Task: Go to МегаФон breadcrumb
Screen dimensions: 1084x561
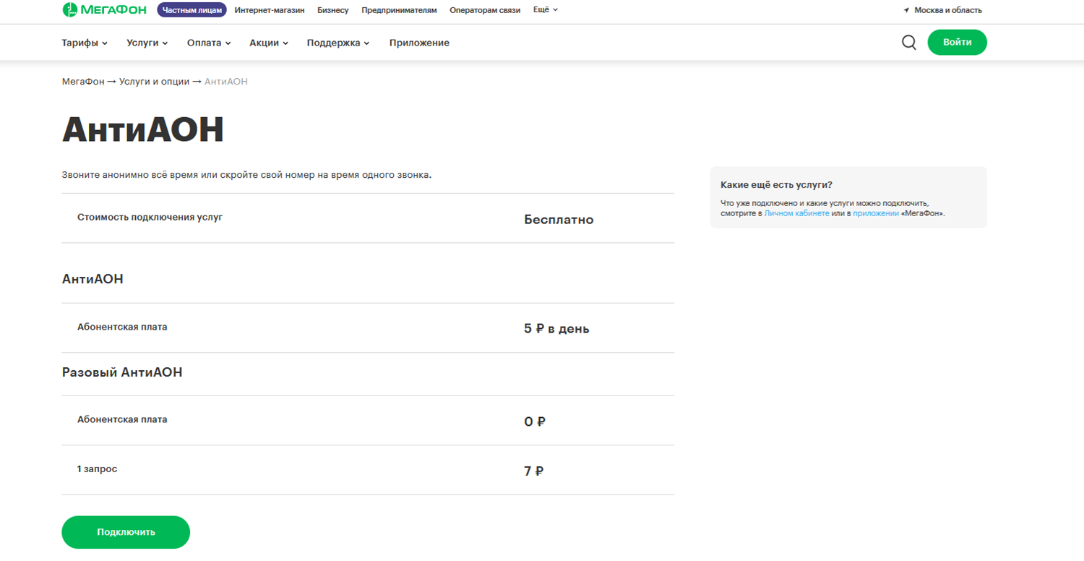Action: pyautogui.click(x=83, y=82)
